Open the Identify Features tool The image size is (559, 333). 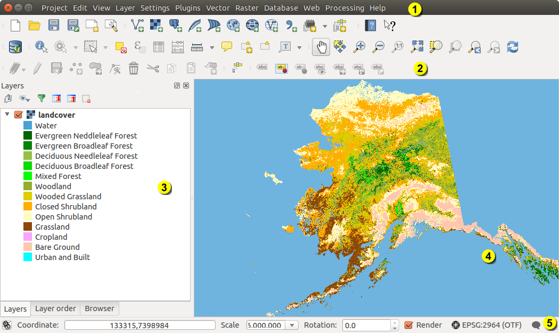click(x=42, y=47)
